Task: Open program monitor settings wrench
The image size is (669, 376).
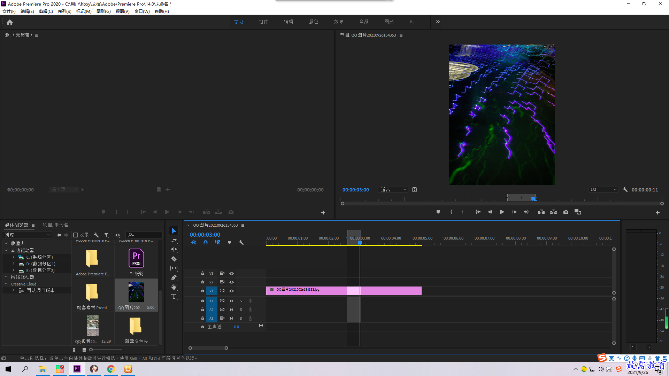Action: [625, 190]
